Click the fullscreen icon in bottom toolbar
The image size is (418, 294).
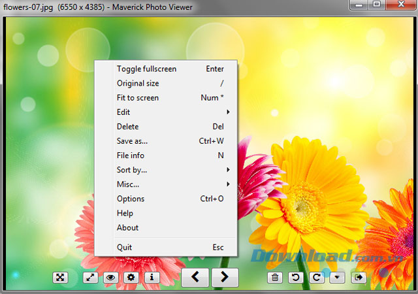pos(61,278)
